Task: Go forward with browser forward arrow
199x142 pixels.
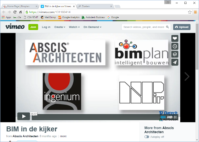Action: 9,12
